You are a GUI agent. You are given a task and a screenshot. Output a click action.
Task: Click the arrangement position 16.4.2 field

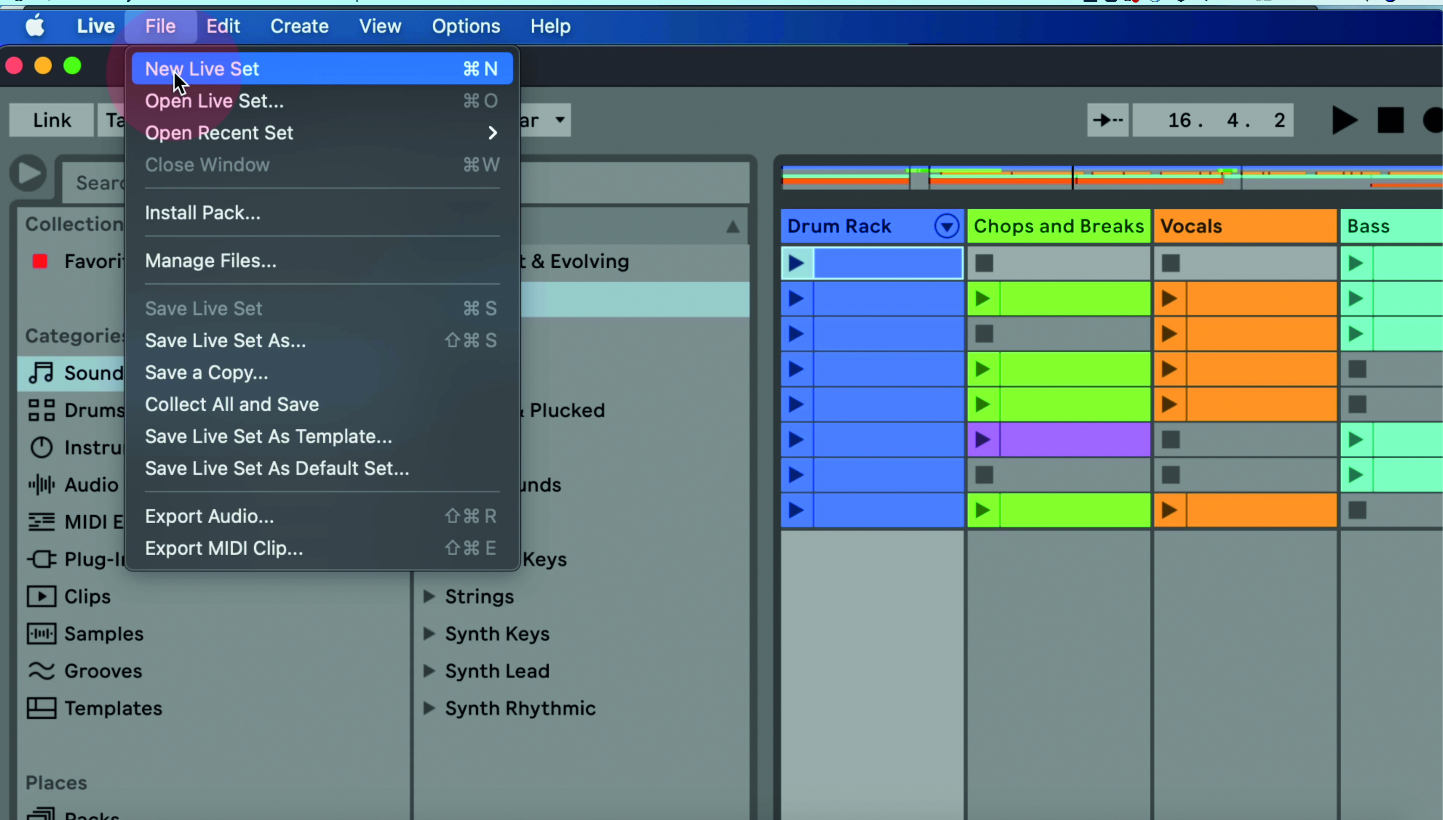[x=1213, y=120]
